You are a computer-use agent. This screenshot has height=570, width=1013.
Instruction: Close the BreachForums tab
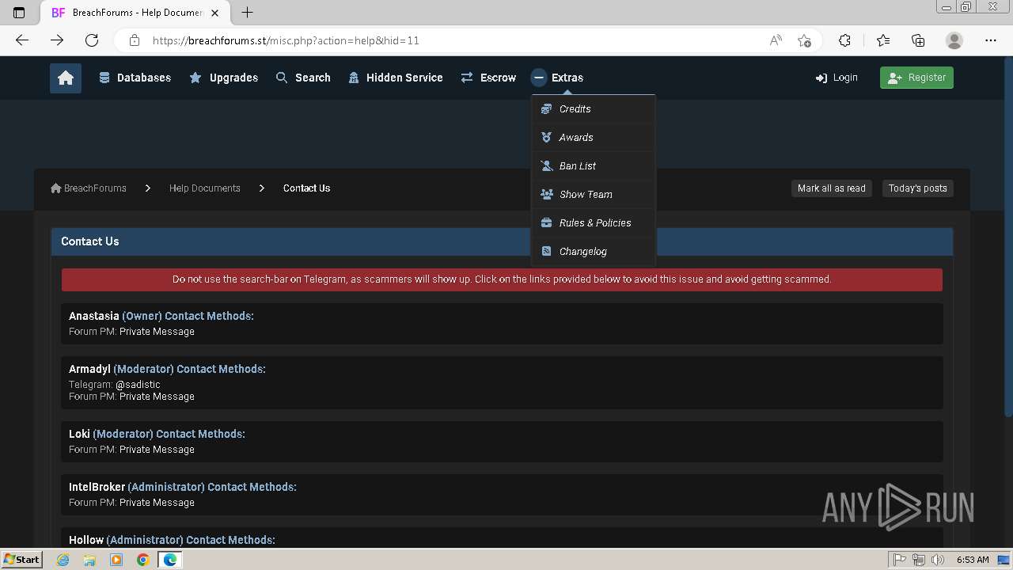[214, 13]
